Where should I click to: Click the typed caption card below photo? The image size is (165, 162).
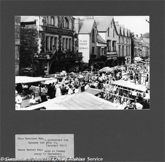coord(44,146)
